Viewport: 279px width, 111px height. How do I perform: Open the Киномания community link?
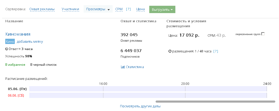pyautogui.click(x=18, y=34)
